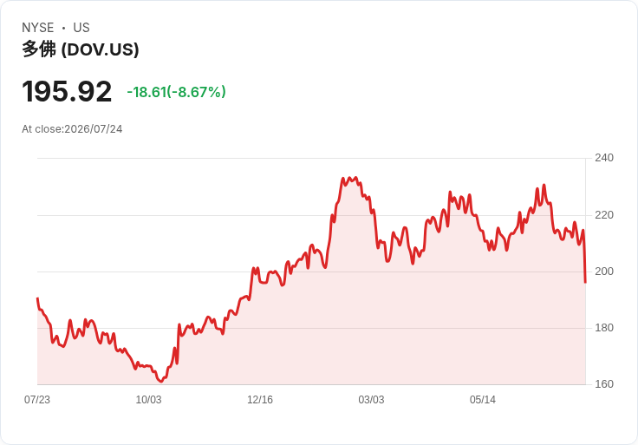Click the stock title 多佛 (DOV.US)
638x445 pixels.
click(80, 49)
